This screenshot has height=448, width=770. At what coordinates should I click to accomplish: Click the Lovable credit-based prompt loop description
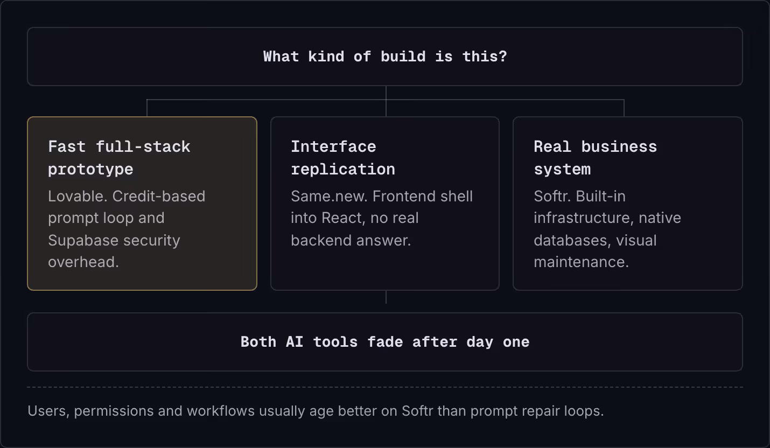tap(127, 229)
